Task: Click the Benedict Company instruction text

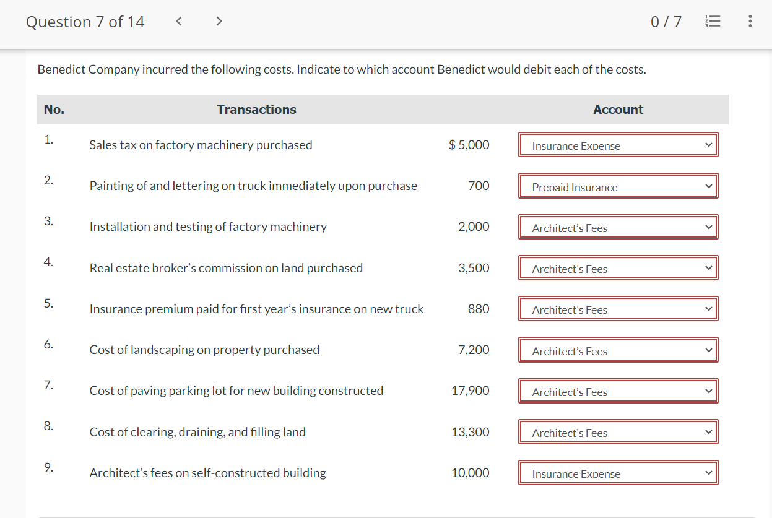Action: 342,69
